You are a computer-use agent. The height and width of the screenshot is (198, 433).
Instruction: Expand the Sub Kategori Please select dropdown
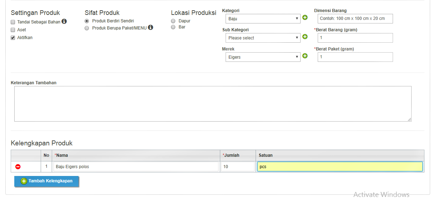[263, 38]
